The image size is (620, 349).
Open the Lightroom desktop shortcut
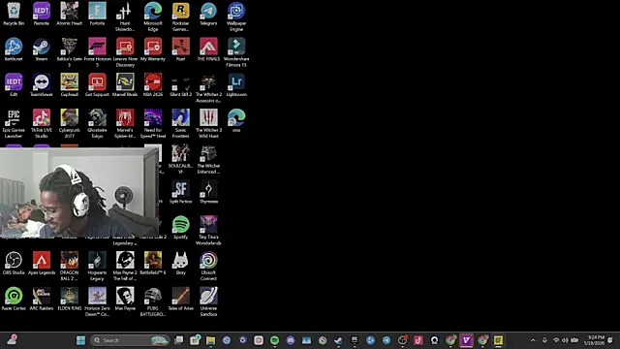236,85
